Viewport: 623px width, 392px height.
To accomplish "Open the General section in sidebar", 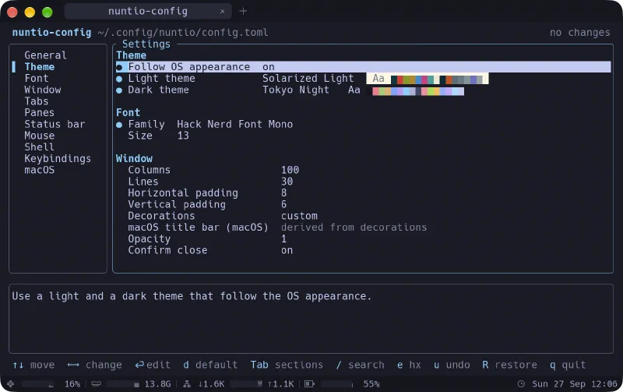I will (45, 55).
